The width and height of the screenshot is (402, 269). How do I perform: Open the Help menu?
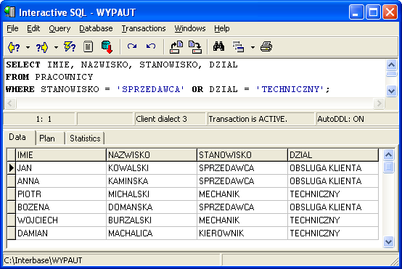(222, 28)
